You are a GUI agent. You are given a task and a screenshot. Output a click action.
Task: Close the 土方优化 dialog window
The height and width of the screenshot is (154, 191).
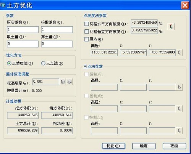[x=185, y=5]
